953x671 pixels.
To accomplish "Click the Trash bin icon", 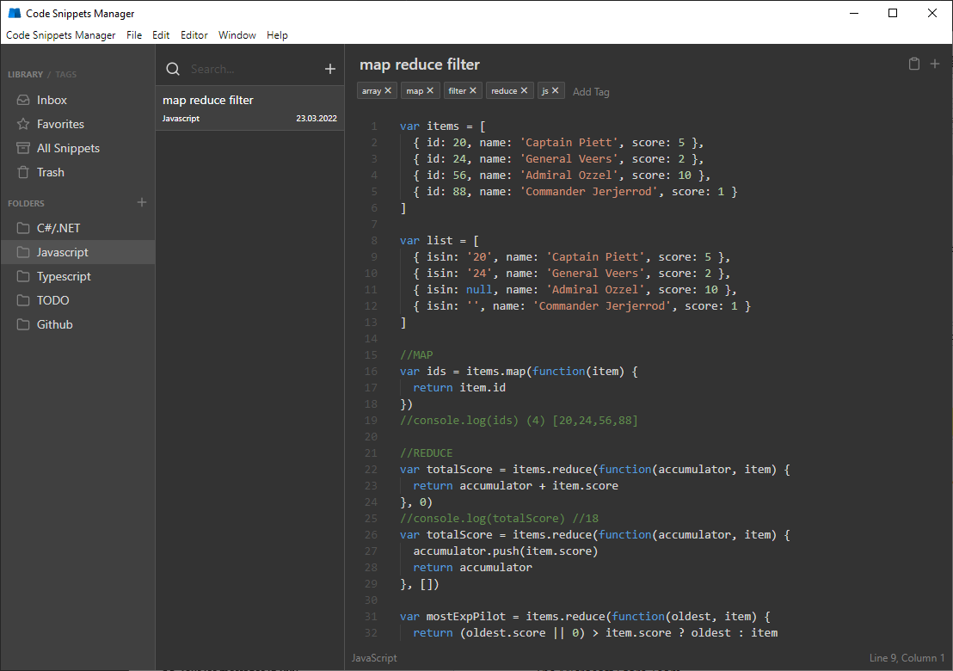I will click(23, 173).
